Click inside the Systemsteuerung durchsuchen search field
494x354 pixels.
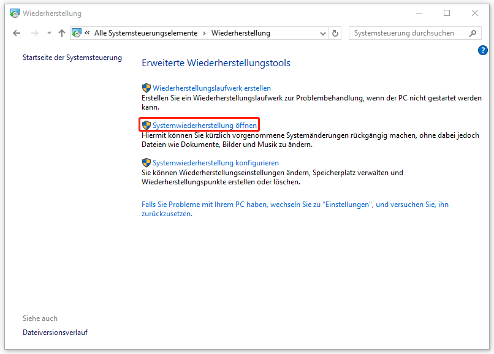coord(405,33)
